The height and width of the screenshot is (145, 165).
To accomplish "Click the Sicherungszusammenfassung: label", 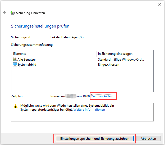I will tap(32, 45).
